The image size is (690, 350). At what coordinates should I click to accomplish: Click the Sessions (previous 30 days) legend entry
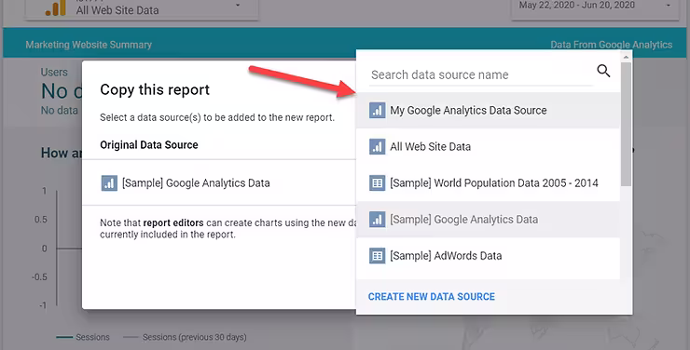click(x=185, y=337)
